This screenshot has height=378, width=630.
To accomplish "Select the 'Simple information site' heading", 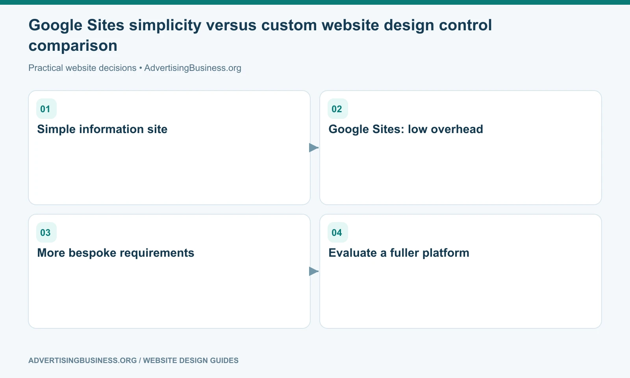I will pos(102,129).
